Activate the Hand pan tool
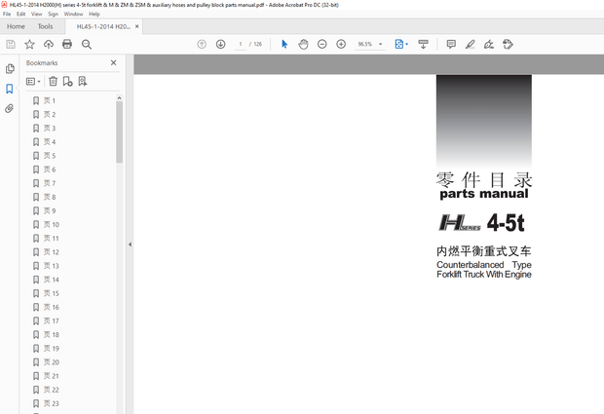Screen dimensions: 604x414 click(304, 44)
